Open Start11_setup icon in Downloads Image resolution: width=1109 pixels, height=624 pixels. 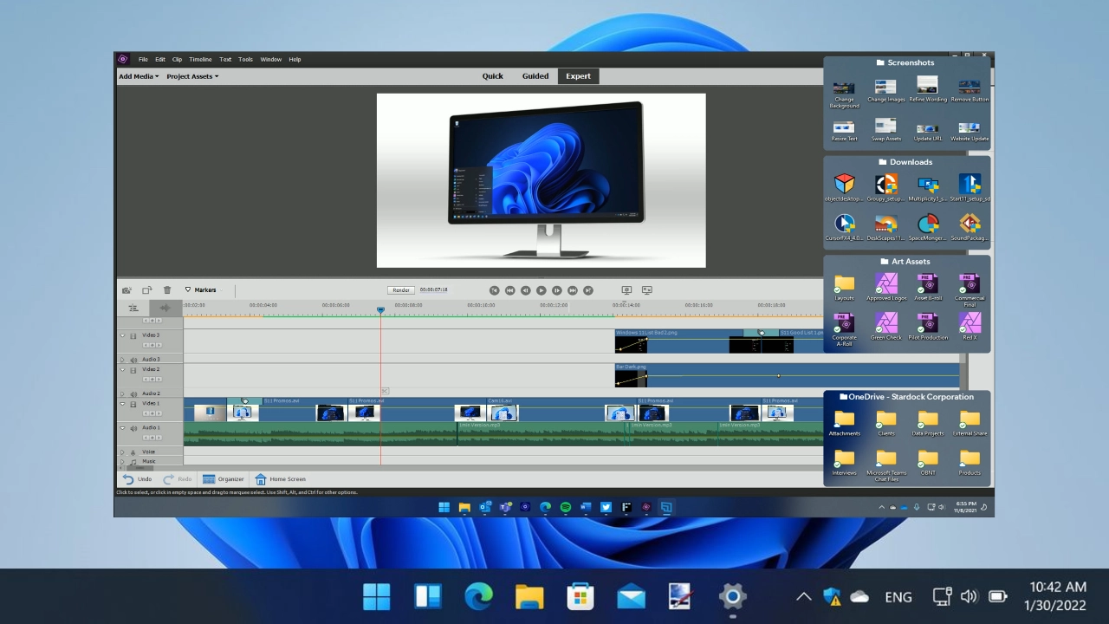pos(970,188)
